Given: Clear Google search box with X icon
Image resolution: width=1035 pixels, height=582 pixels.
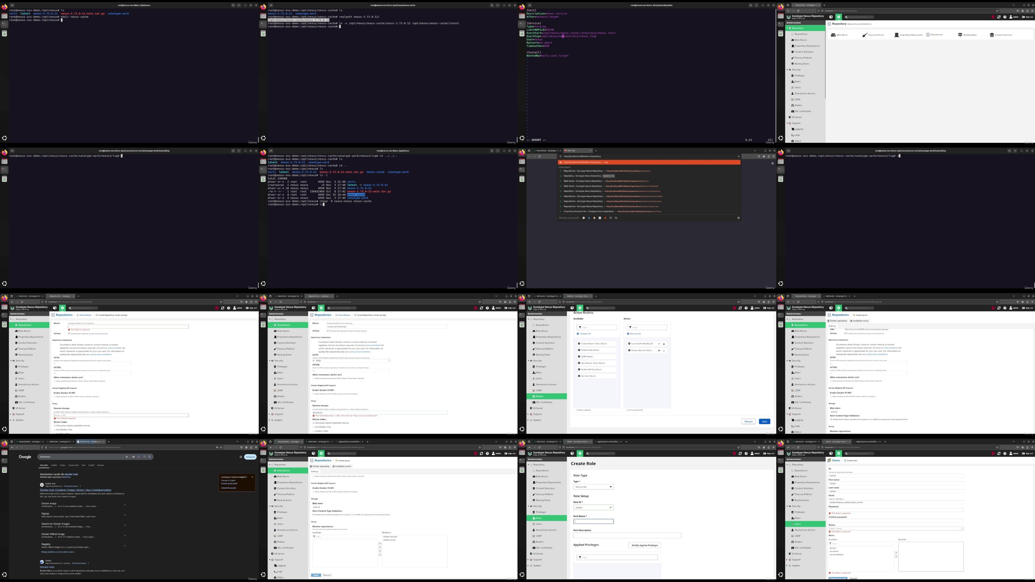Looking at the screenshot, I should (126, 457).
